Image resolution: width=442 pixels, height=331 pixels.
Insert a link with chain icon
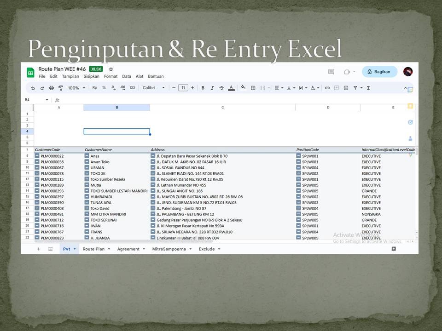pyautogui.click(x=327, y=88)
